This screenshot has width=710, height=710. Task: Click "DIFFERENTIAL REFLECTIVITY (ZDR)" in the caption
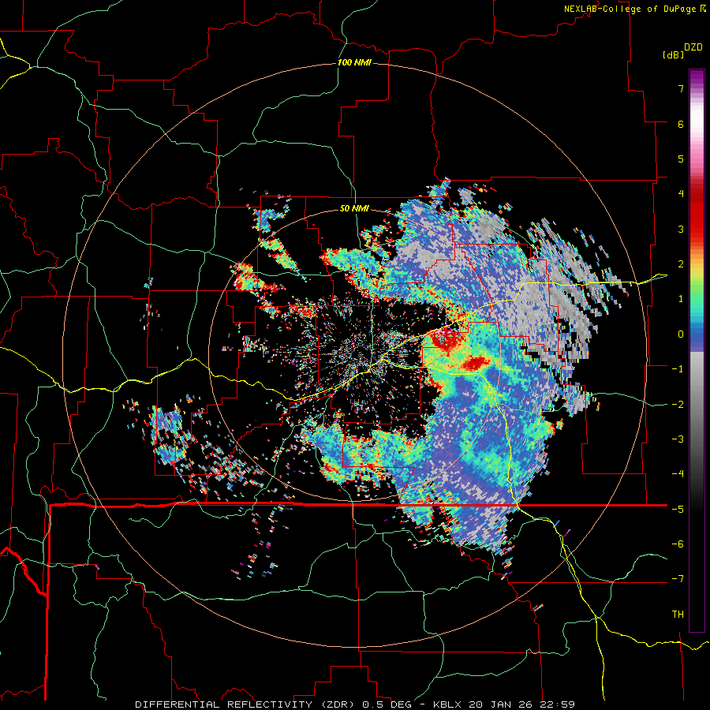pyautogui.click(x=246, y=704)
